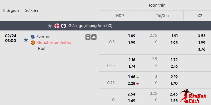Click the Premier League logo icon
This screenshot has height=105, width=211.
click(64, 26)
